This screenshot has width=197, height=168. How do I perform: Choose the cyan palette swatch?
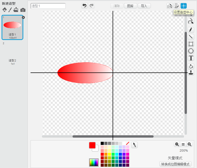117,154
